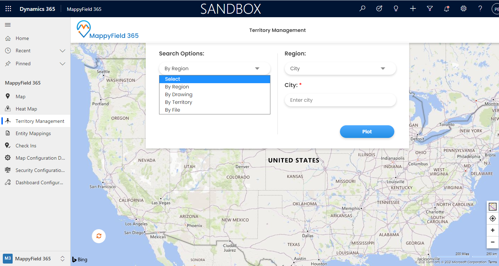Viewport: 499px width, 266px height.
Task: Zoom in on the map
Action: point(492,230)
